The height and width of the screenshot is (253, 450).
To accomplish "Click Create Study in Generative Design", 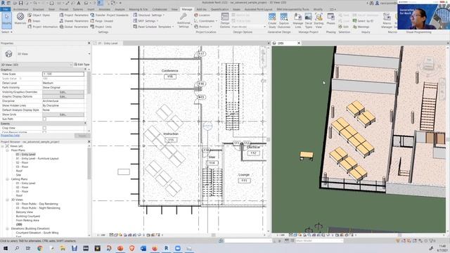I will pyautogui.click(x=272, y=20).
